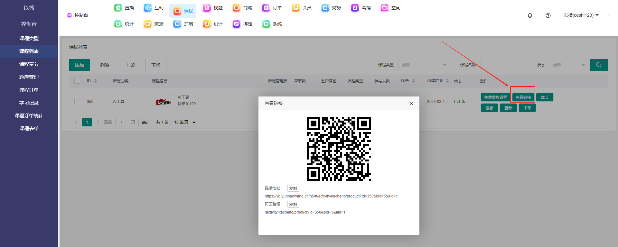Image resolution: width=618 pixels, height=247 pixels.
Task: Open the 统计 statistics module icon
Action: 118,24
